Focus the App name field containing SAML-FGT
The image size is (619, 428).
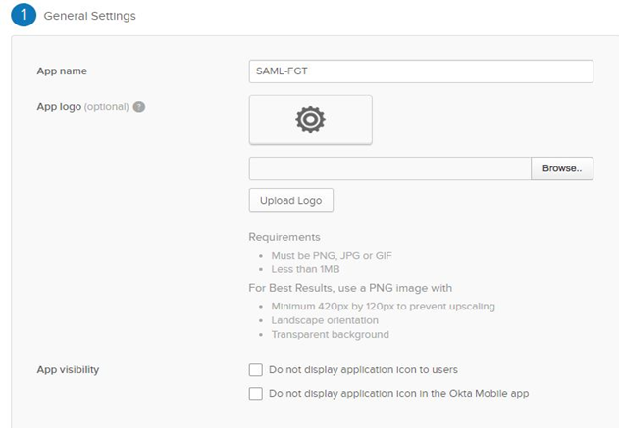click(x=421, y=71)
